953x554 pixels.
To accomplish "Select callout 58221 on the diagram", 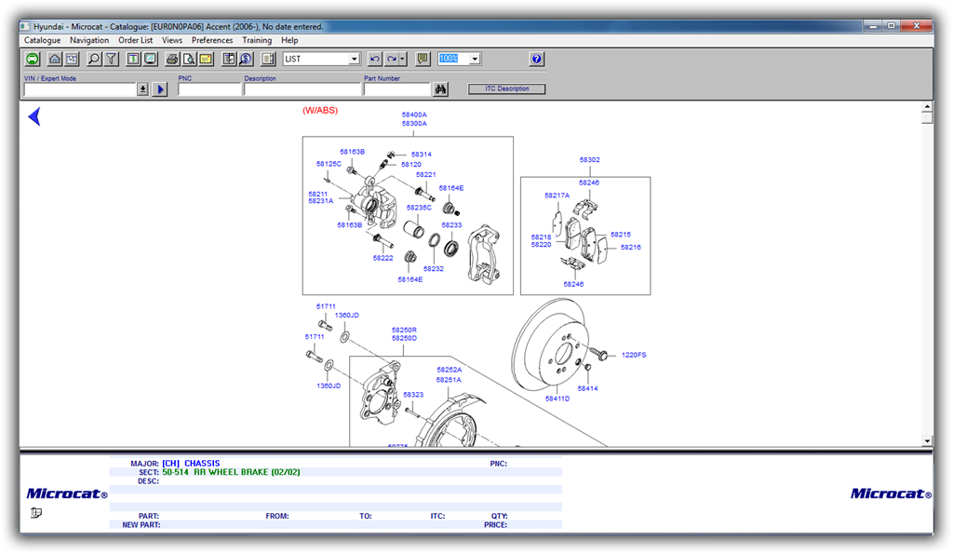I will (x=426, y=174).
